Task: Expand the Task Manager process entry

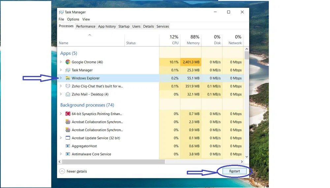Action: (61, 70)
